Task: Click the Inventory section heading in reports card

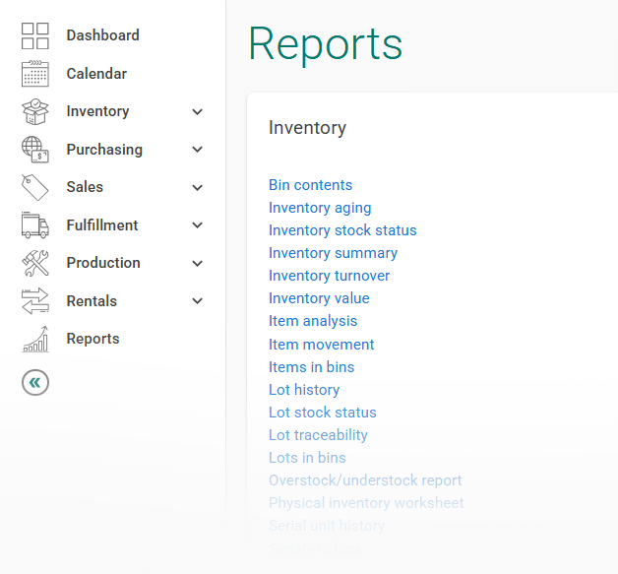Action: coord(307,128)
